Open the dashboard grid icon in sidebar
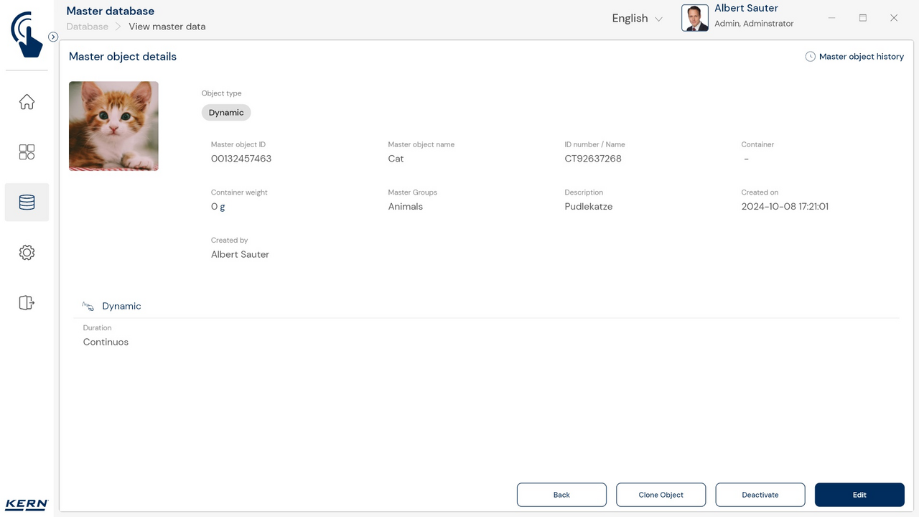The image size is (919, 517). [27, 152]
